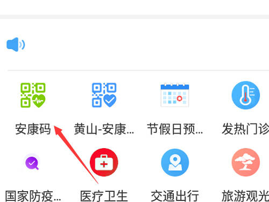This screenshot has height=202, width=269.
Task: Tap the 医疗卫生 text label
Action: (104, 196)
